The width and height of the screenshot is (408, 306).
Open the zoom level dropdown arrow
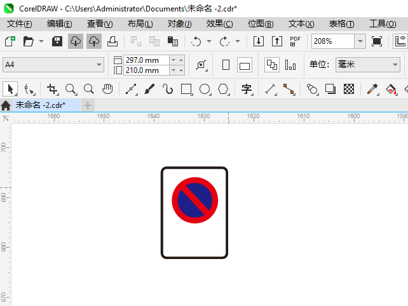coord(360,41)
